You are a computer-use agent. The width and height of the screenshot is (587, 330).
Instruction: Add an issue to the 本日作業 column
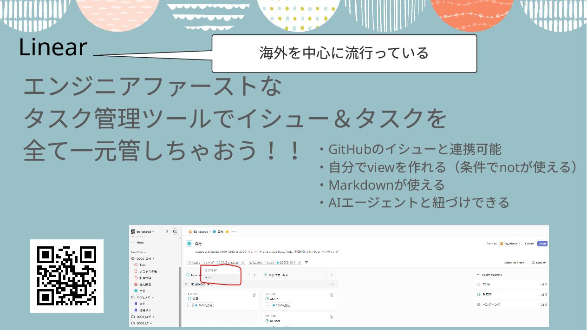click(332, 275)
